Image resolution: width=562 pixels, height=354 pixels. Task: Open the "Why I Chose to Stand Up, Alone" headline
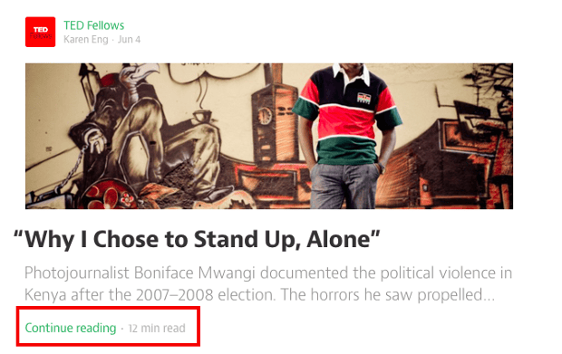coord(197,239)
